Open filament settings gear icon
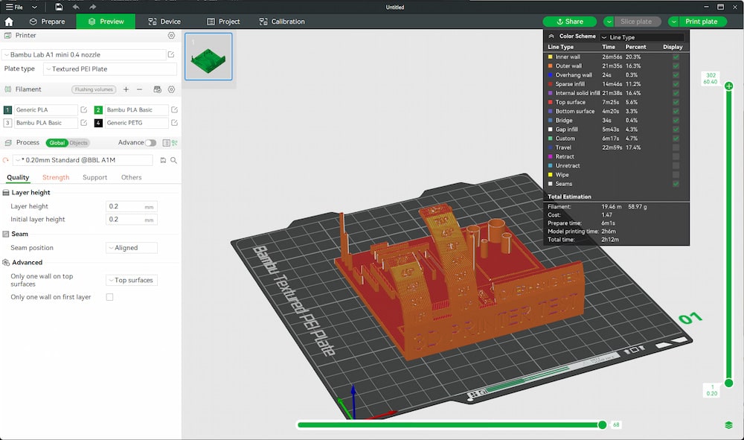744x440 pixels. (x=171, y=89)
